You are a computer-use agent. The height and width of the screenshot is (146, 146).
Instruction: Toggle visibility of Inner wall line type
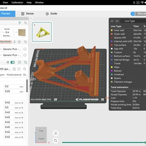click(118, 30)
